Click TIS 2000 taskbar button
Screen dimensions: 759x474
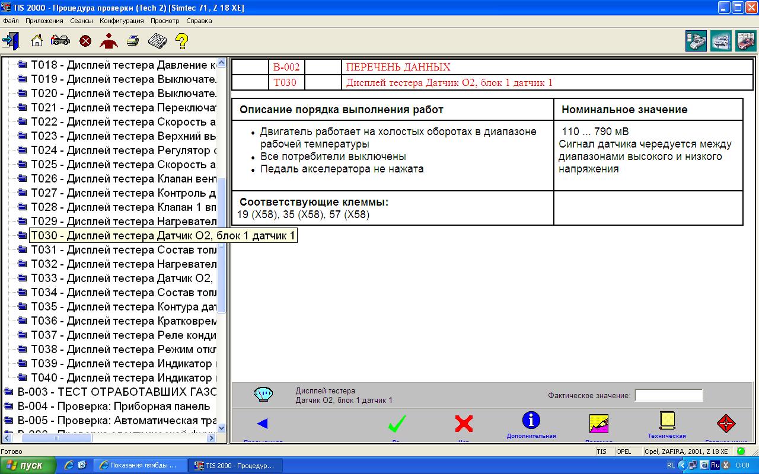coord(236,465)
